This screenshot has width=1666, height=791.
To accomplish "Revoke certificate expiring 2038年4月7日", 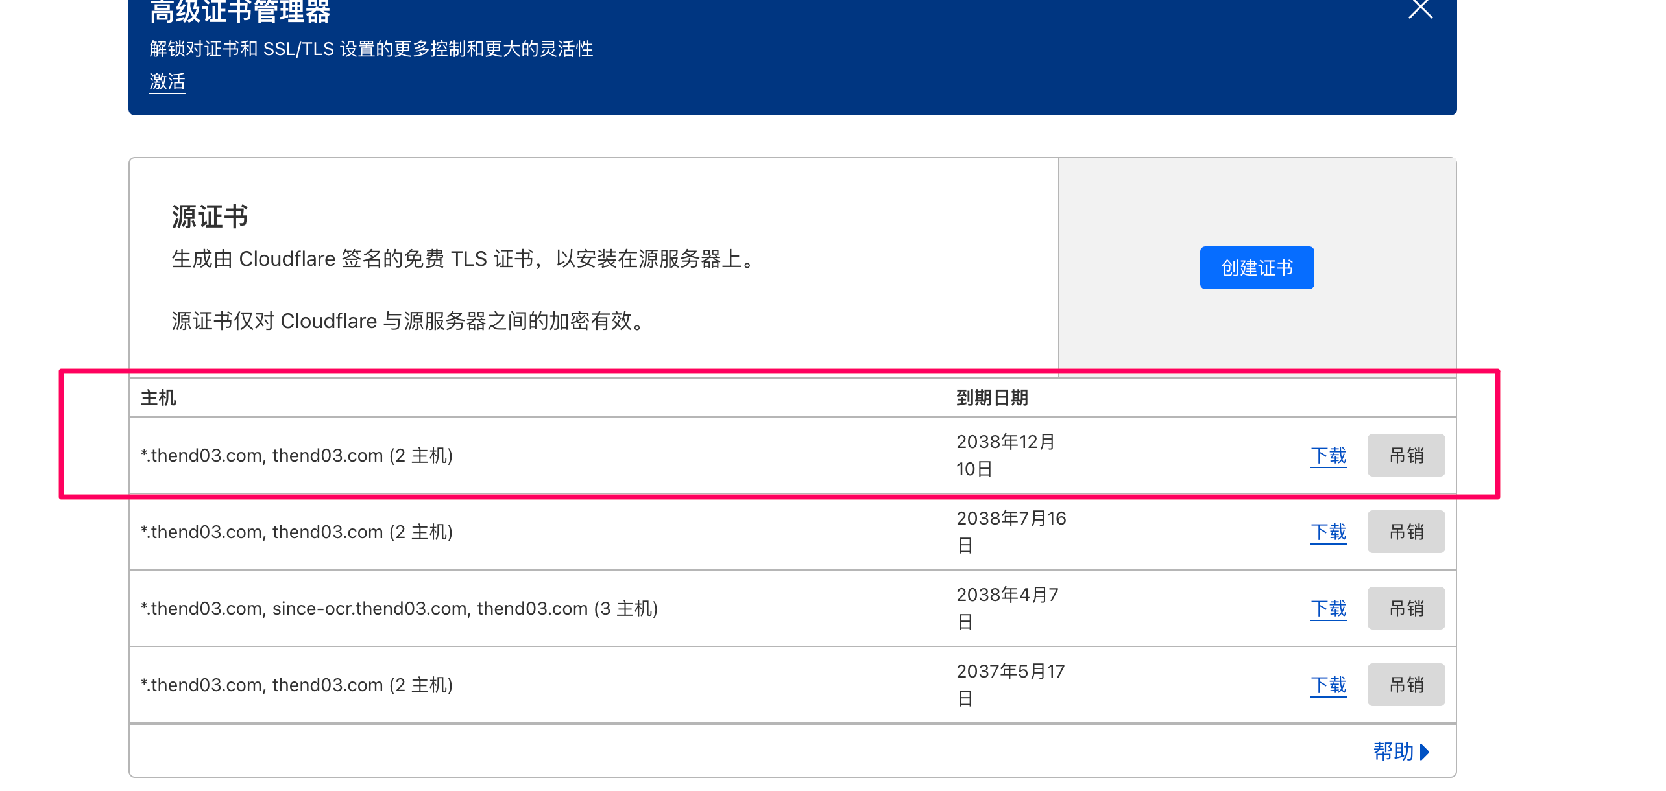I will (1406, 608).
